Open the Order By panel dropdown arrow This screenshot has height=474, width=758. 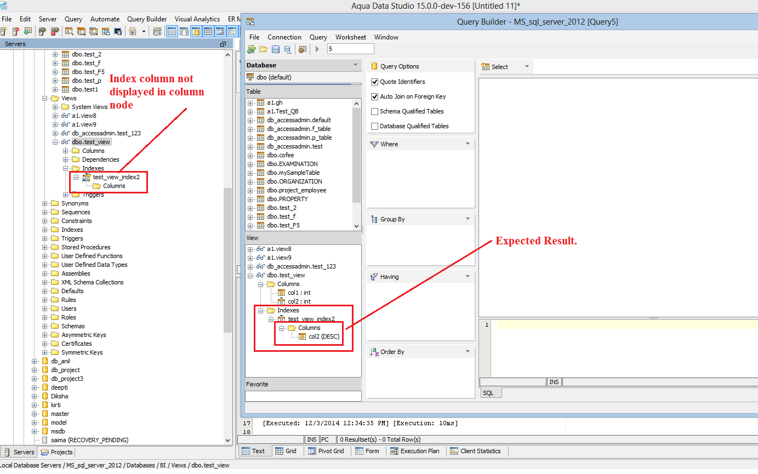click(x=468, y=352)
